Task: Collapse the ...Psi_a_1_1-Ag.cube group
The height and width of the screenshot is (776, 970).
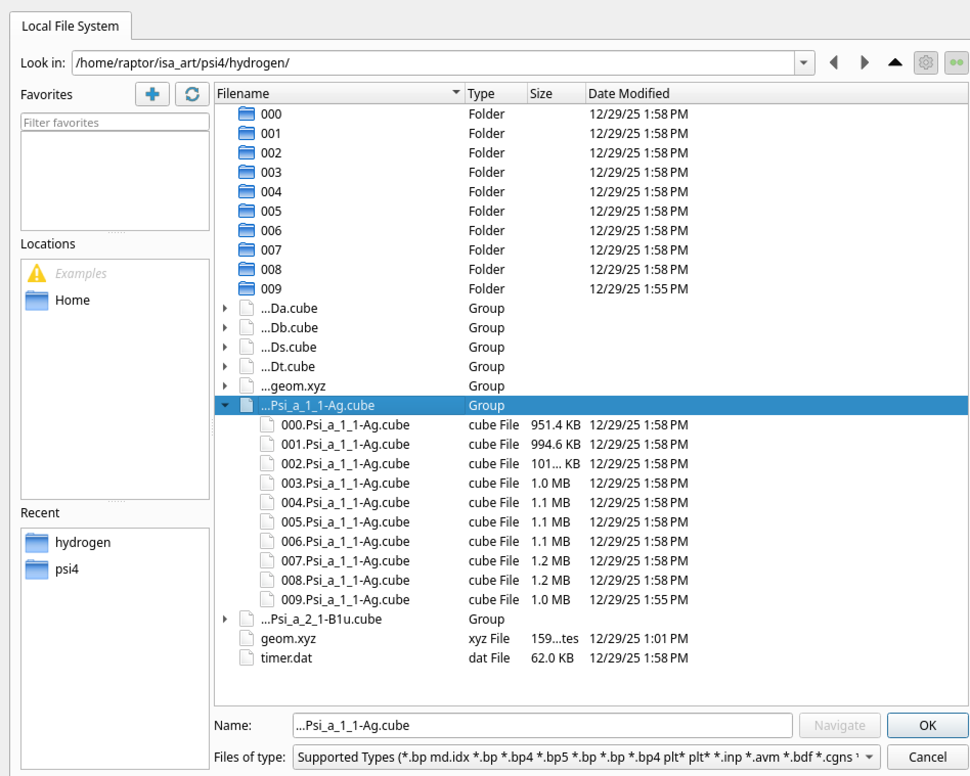Action: coord(225,405)
